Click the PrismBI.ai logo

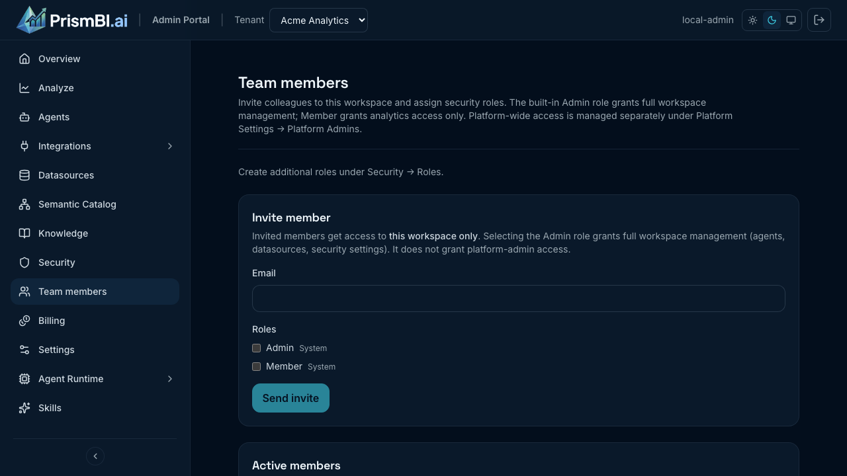[x=72, y=20]
